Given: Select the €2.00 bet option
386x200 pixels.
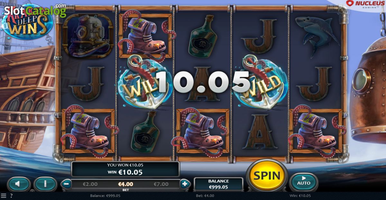Looking at the screenshot, I should 90,184.
